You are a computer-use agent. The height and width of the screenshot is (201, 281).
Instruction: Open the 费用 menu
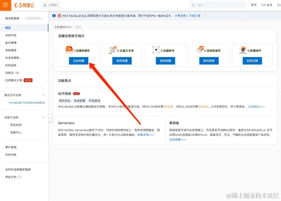point(254,5)
